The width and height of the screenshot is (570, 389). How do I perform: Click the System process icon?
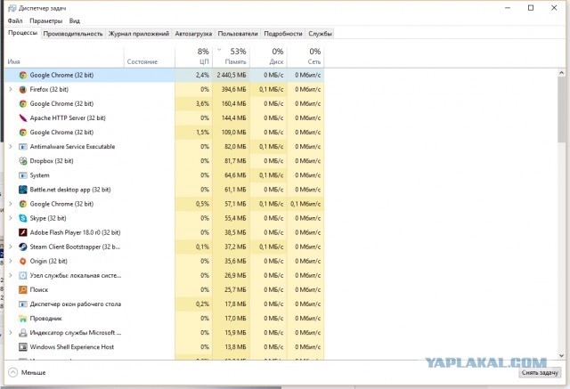23,175
